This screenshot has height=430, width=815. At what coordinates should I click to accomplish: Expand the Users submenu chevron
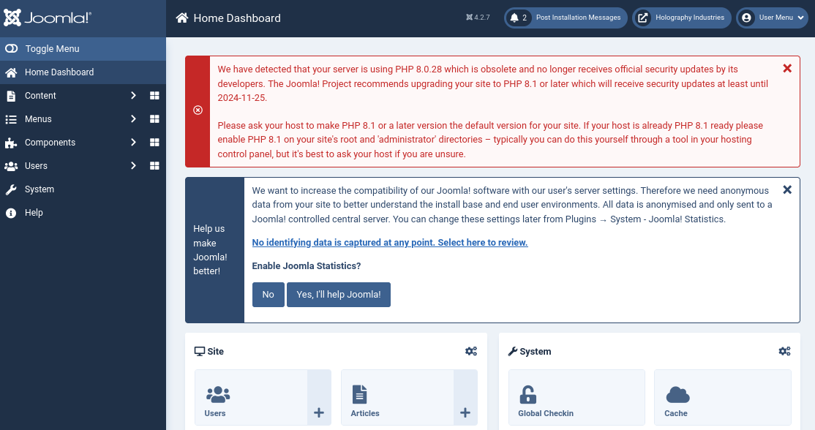pos(134,166)
